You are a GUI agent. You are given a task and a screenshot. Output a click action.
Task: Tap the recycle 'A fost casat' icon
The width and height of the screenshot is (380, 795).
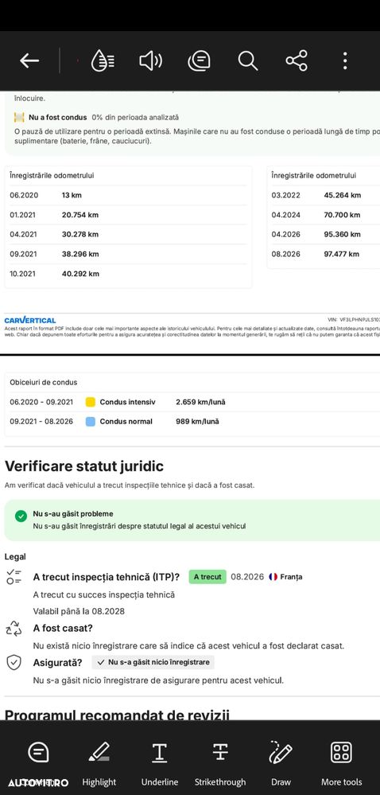[x=14, y=629]
